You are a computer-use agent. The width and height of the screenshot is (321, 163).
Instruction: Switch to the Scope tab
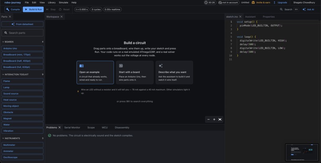point(91,128)
